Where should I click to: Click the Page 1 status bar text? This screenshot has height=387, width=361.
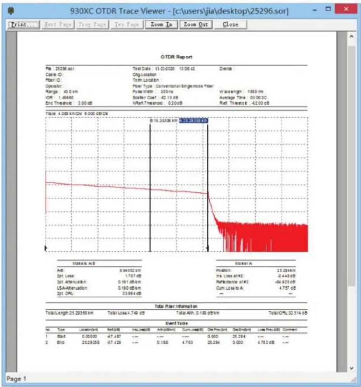pyautogui.click(x=16, y=379)
